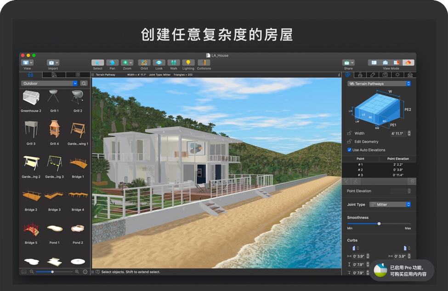Switch to the Pan hand tool
Viewport: 448px width, 291px height.
click(x=112, y=63)
